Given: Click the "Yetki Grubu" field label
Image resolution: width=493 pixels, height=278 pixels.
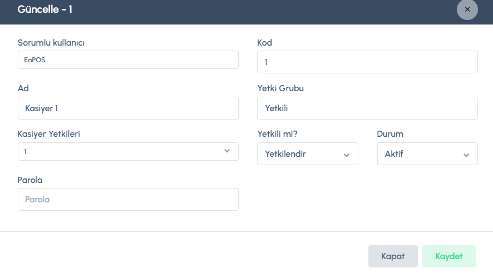Looking at the screenshot, I should (280, 88).
